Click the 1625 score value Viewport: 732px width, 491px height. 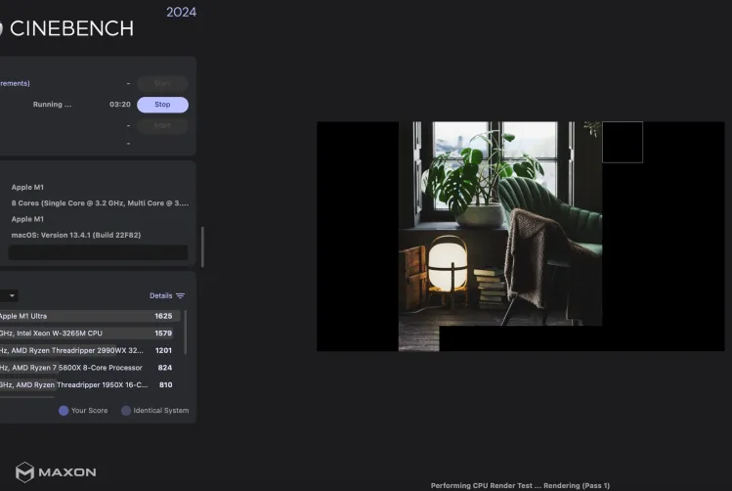point(163,316)
